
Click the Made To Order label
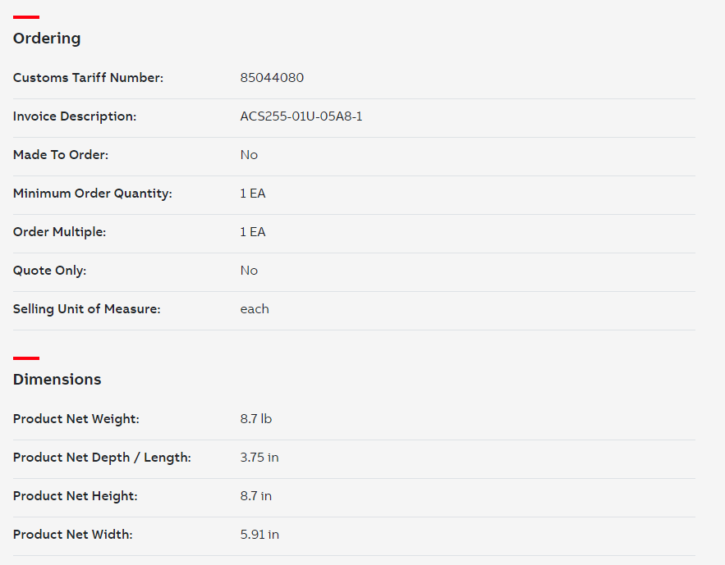point(61,155)
